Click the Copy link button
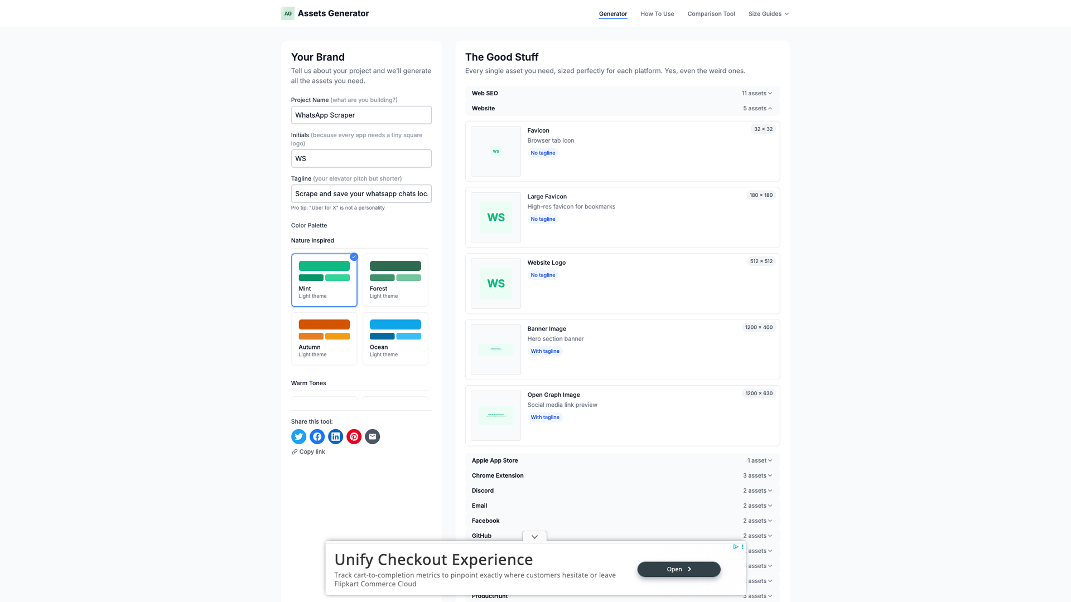Image resolution: width=1071 pixels, height=602 pixels. point(308,452)
